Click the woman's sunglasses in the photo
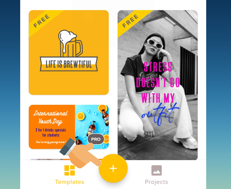The height and width of the screenshot is (189, 231). pyautogui.click(x=155, y=44)
